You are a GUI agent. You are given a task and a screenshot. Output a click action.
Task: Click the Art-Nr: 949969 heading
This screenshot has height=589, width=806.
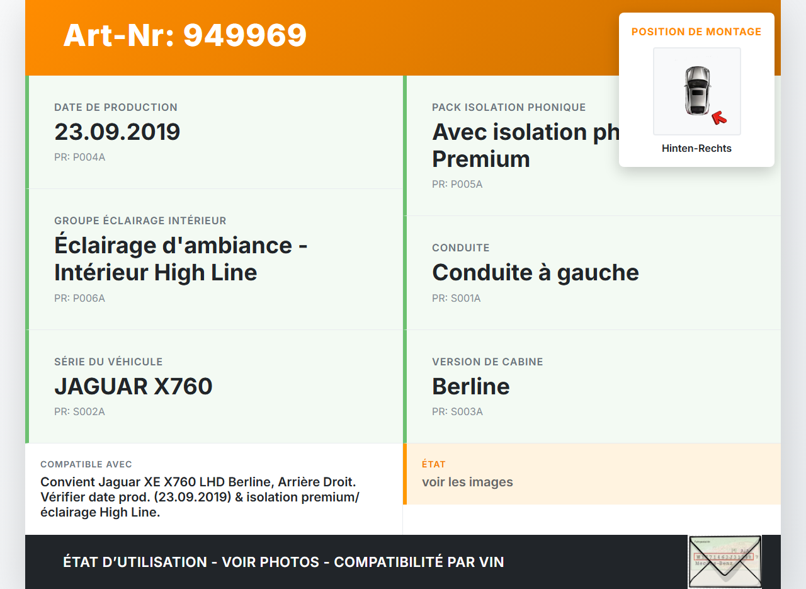184,35
